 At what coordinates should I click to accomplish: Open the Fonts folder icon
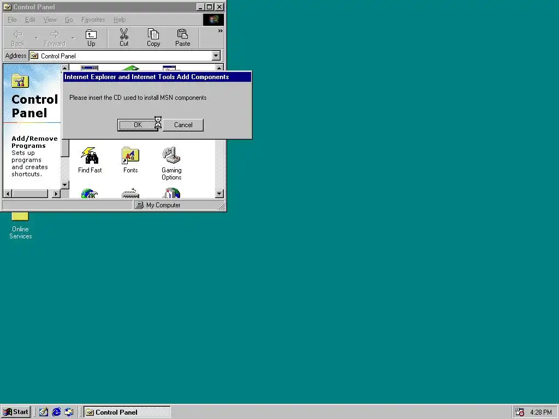click(130, 160)
